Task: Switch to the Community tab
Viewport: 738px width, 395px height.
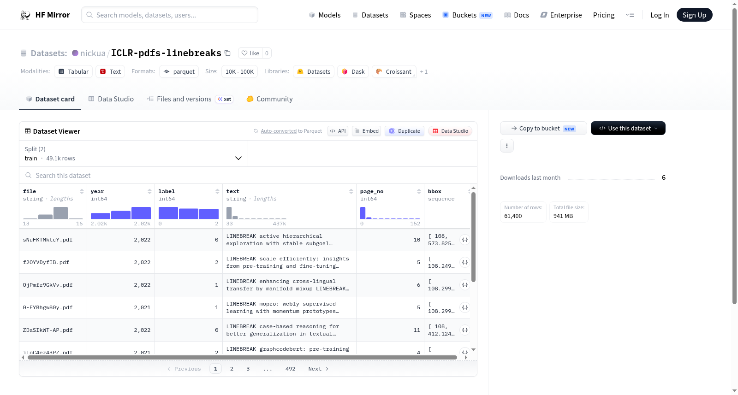Action: pyautogui.click(x=269, y=99)
